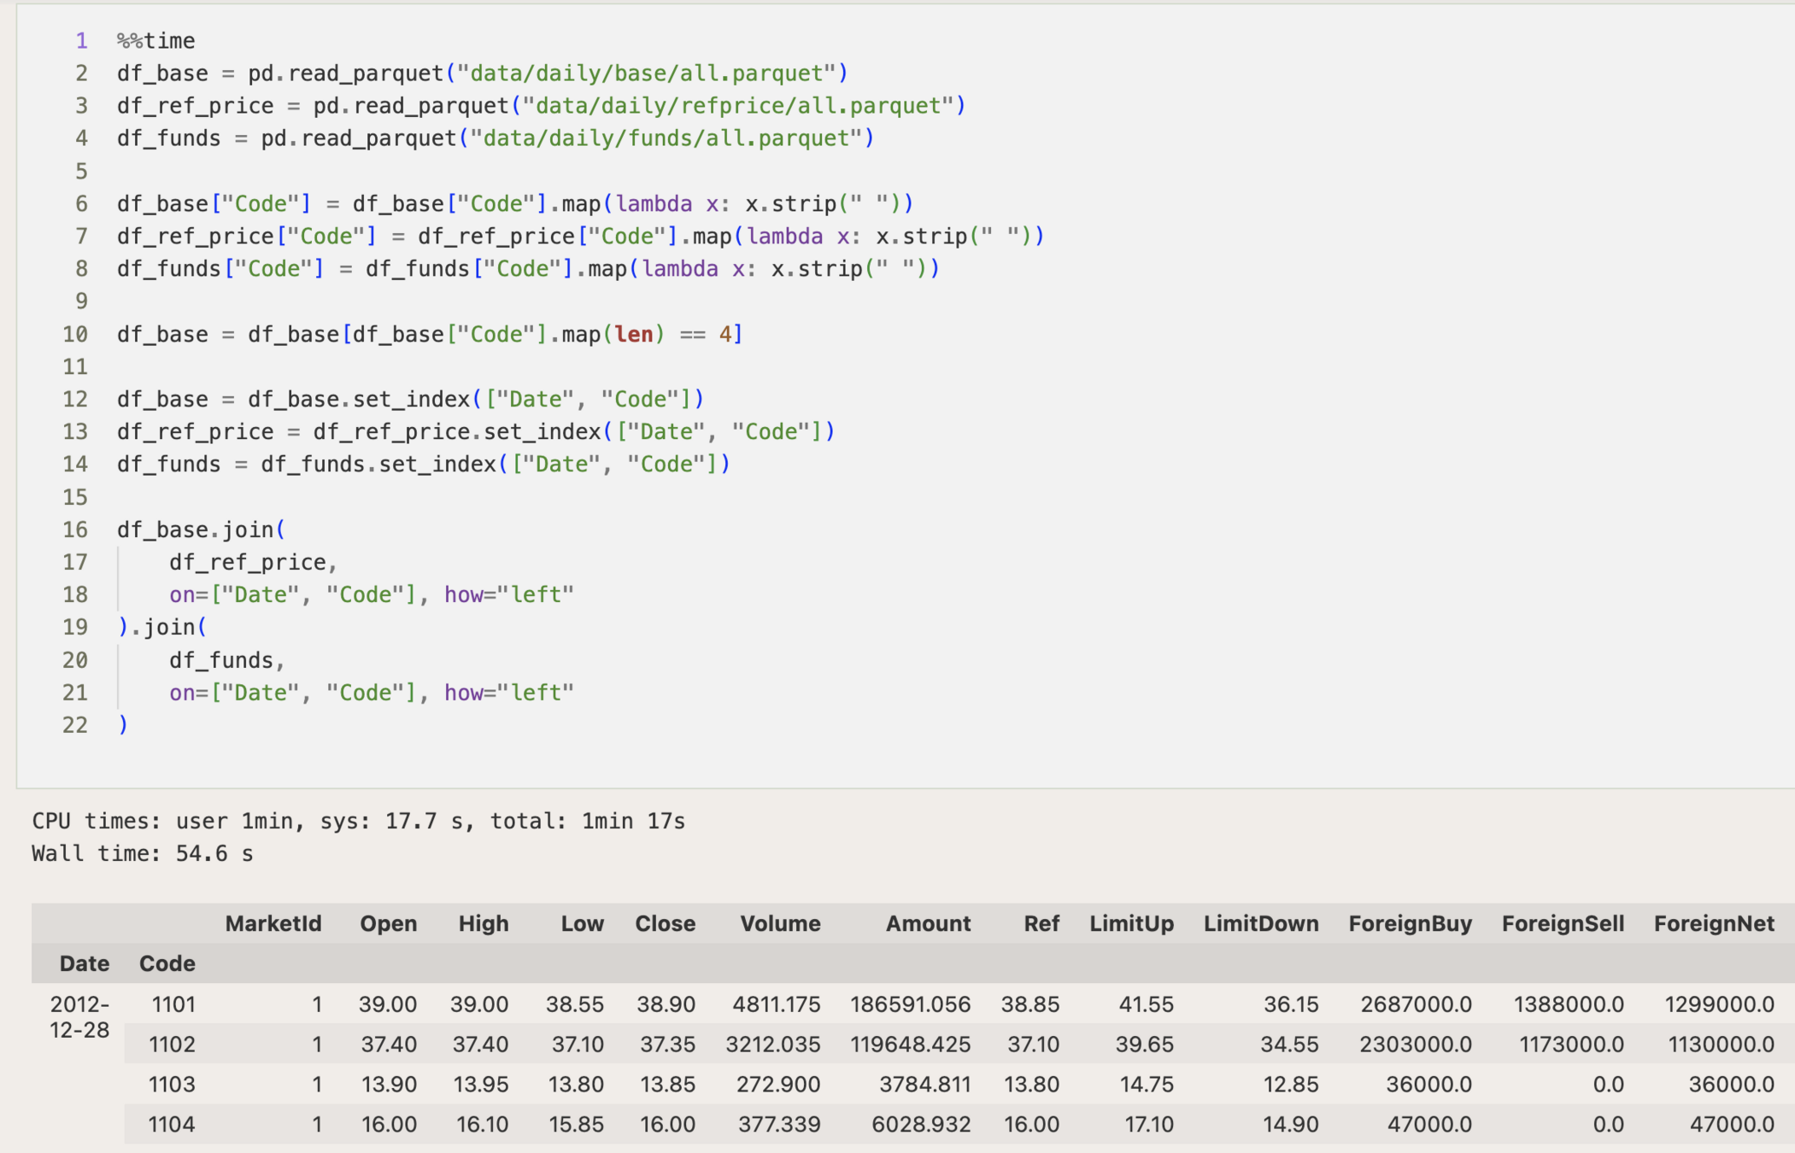1795x1153 pixels.
Task: Click the refprice parquet path string
Action: 737,106
